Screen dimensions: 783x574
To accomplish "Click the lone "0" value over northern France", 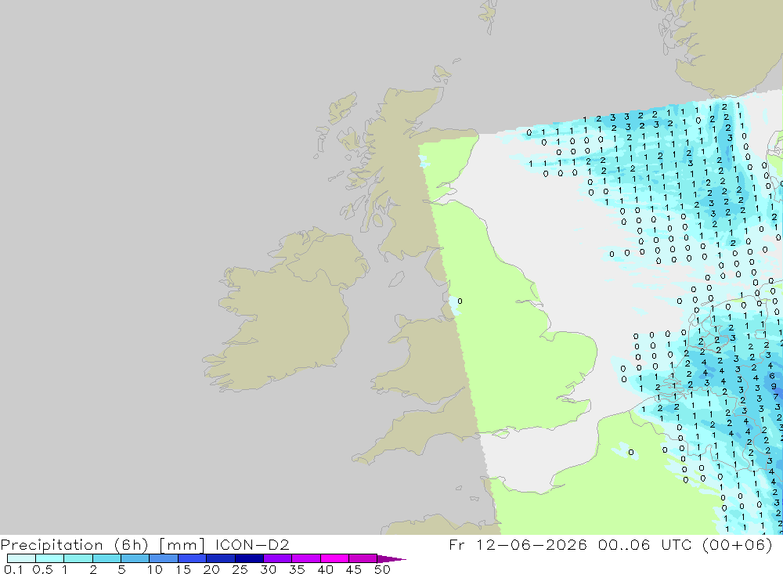I will 631,453.
